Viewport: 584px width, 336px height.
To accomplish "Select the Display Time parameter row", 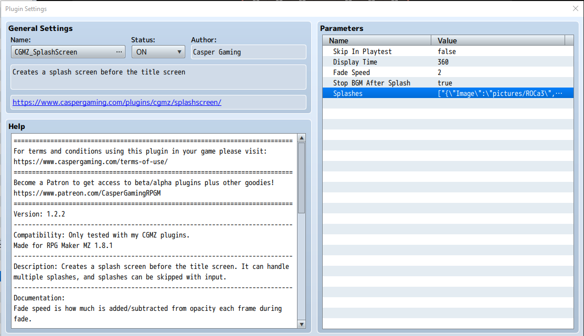I will tap(448, 62).
